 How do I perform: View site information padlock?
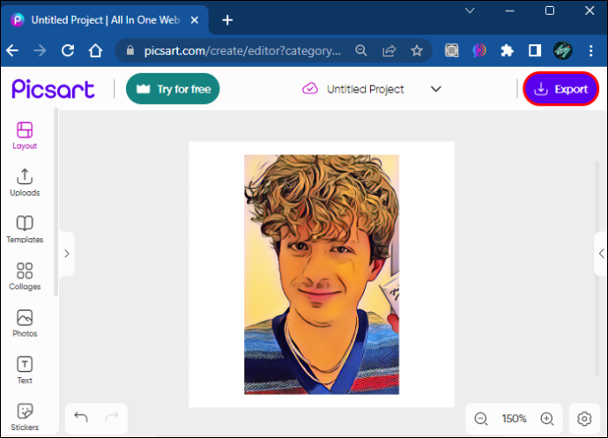pyautogui.click(x=130, y=50)
